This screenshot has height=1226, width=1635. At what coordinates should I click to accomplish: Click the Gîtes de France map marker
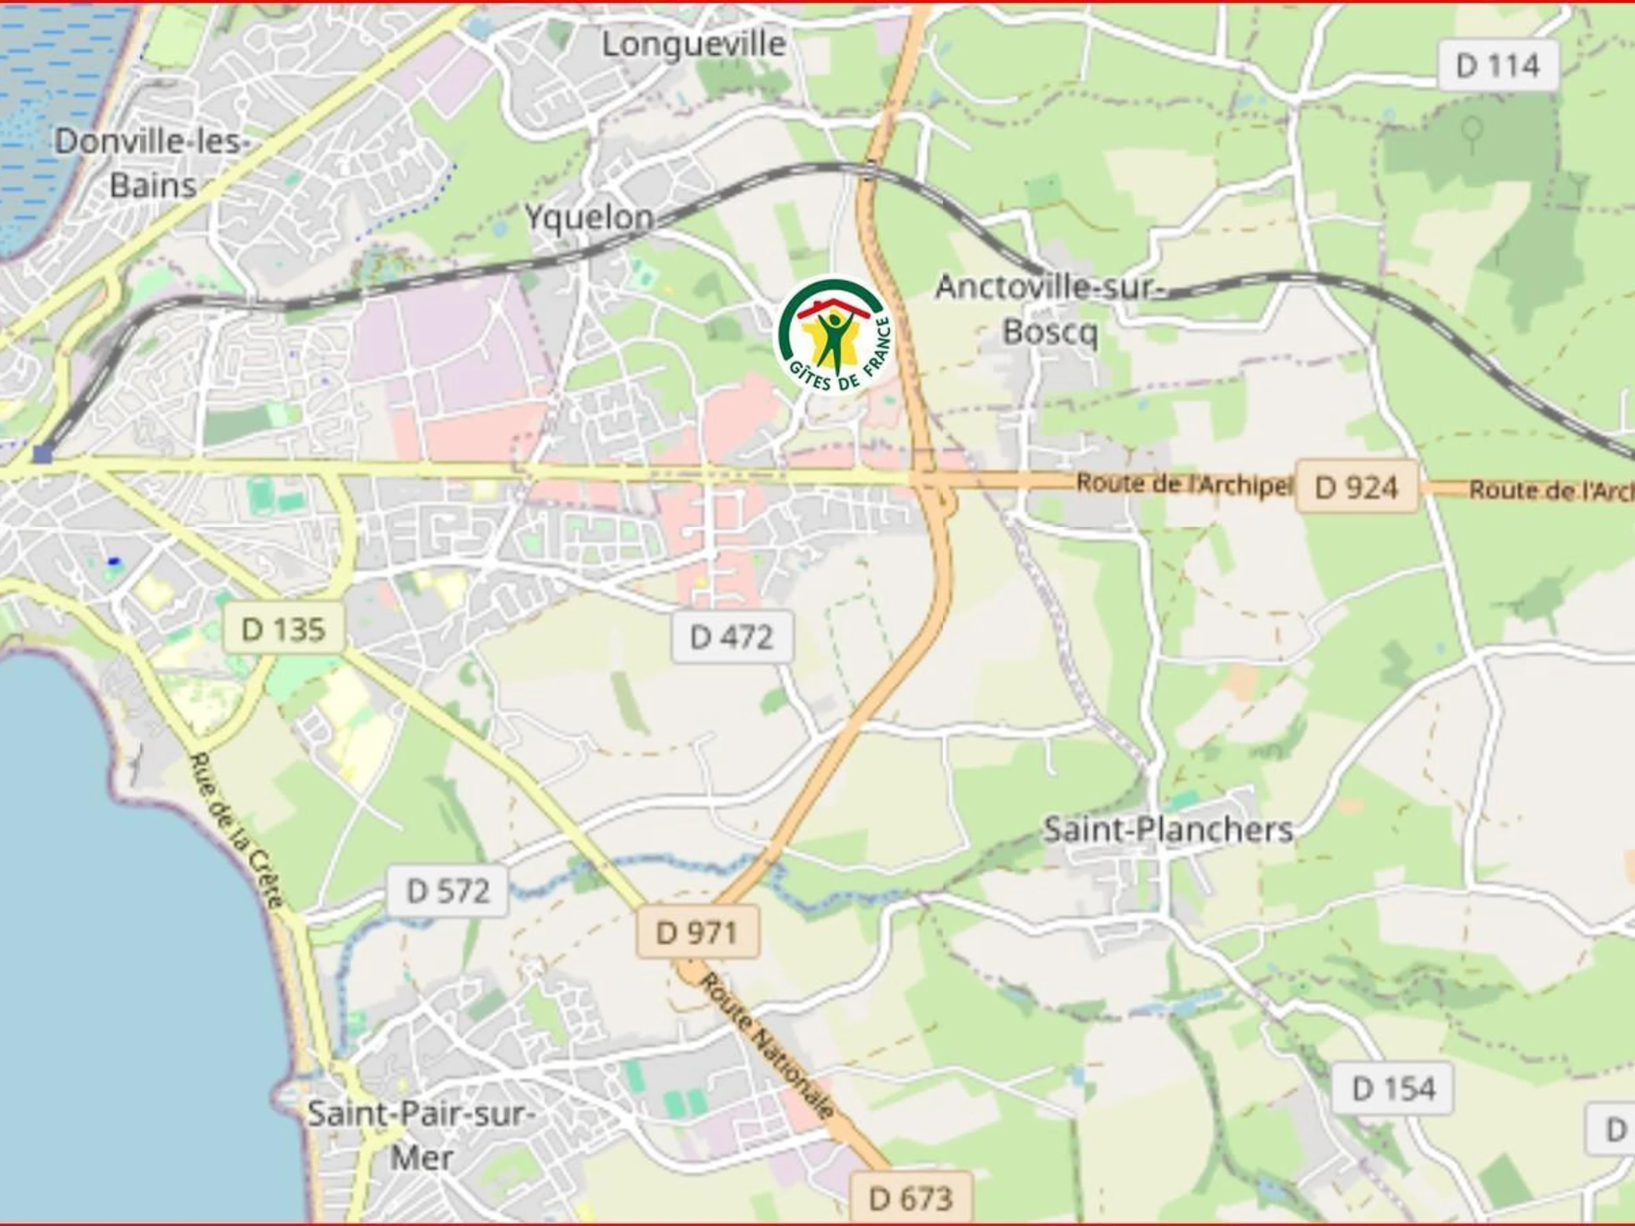click(835, 336)
